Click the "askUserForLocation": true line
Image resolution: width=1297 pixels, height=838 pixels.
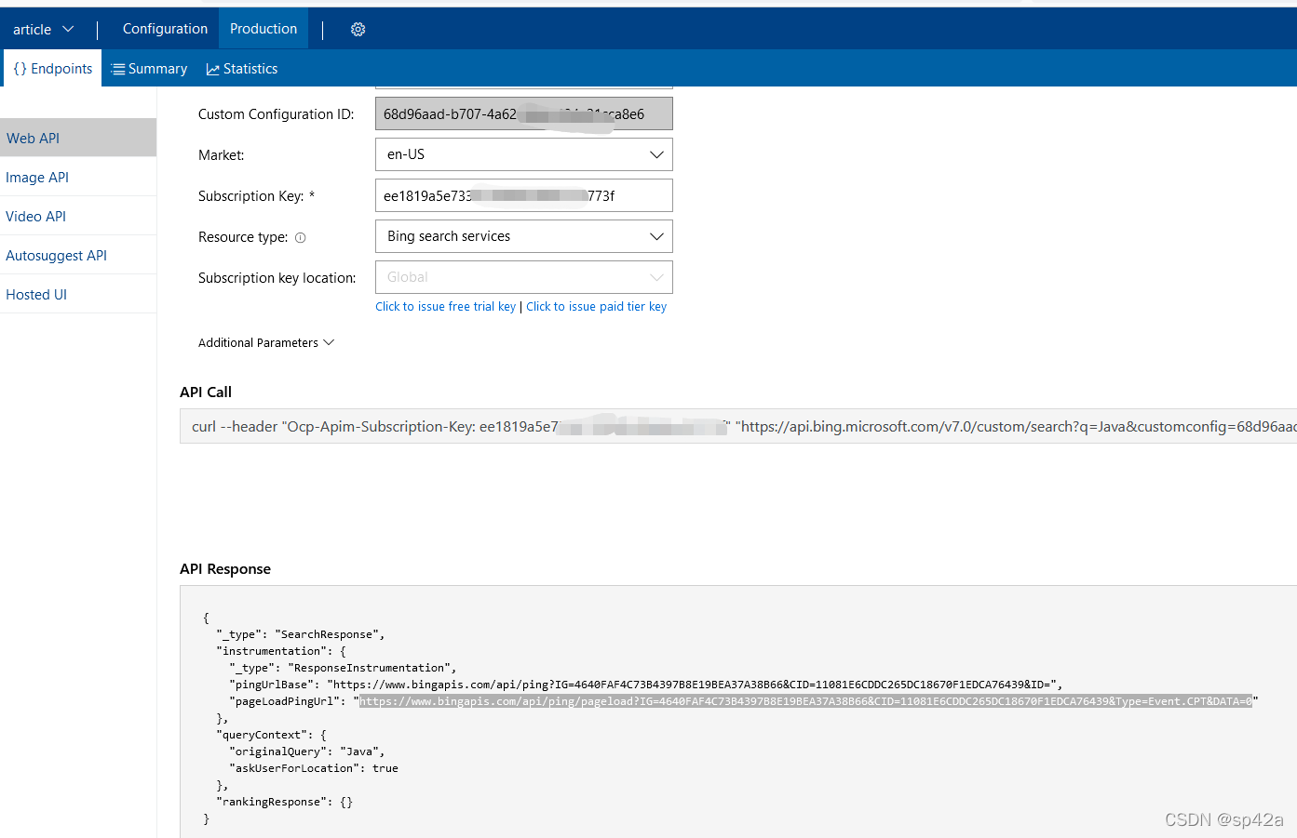tap(314, 768)
